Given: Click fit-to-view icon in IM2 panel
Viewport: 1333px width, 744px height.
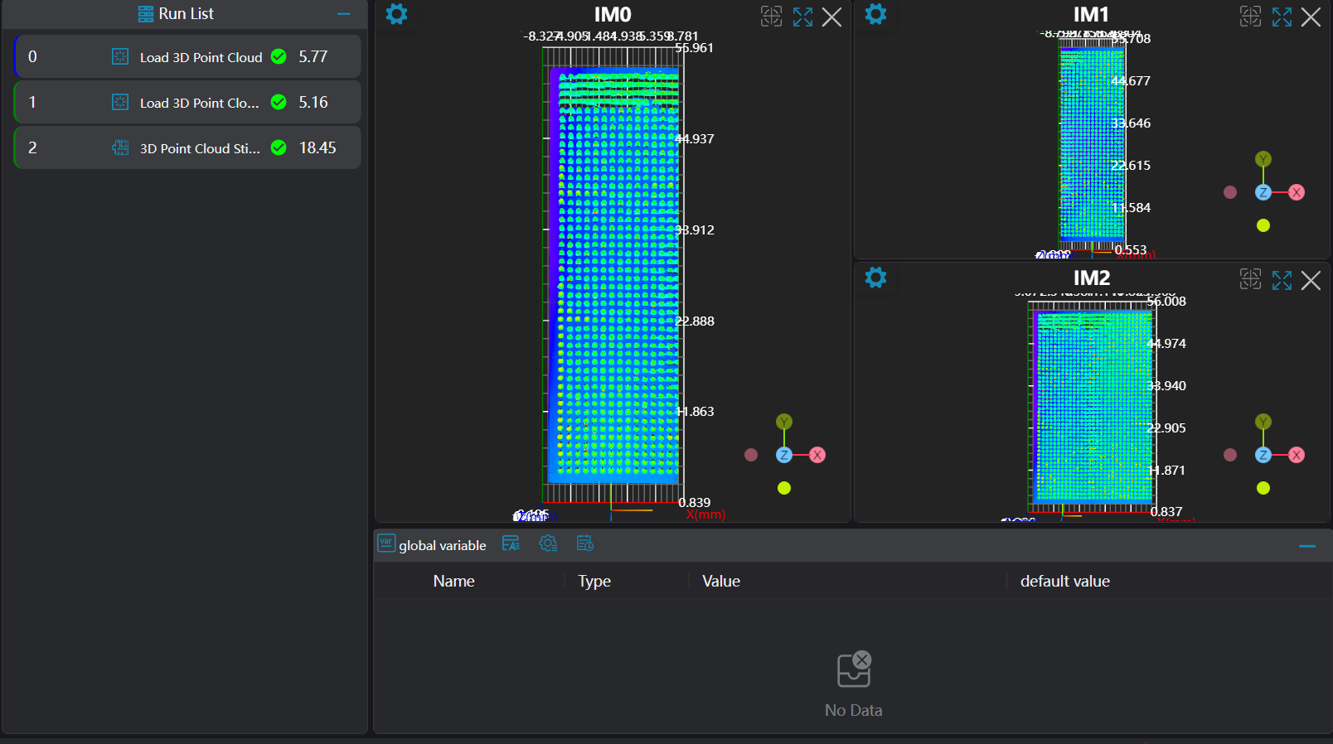Looking at the screenshot, I should [1250, 279].
